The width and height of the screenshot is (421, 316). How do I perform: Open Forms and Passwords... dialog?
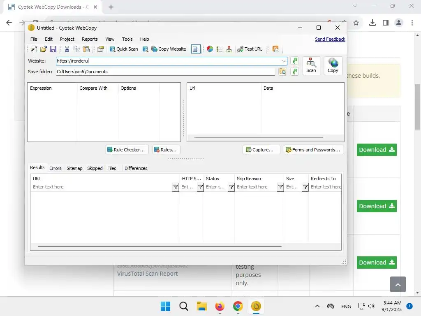coord(314,150)
